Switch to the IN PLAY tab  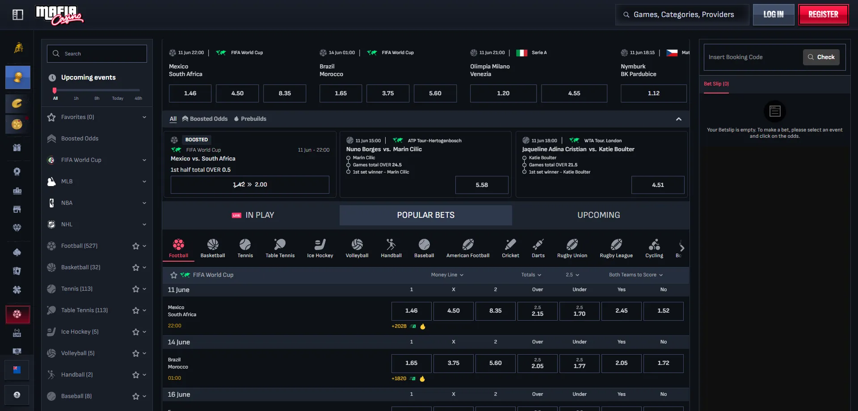tap(253, 215)
